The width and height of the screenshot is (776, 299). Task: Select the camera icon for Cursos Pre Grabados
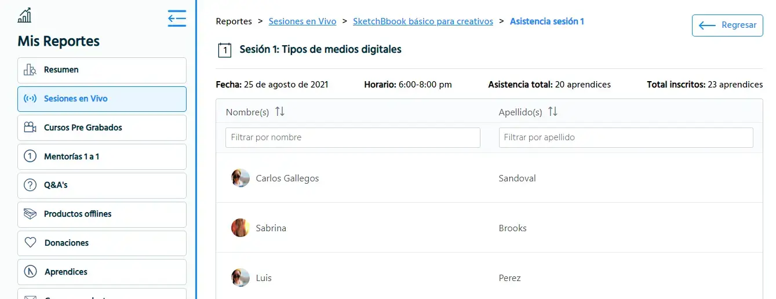(x=30, y=127)
